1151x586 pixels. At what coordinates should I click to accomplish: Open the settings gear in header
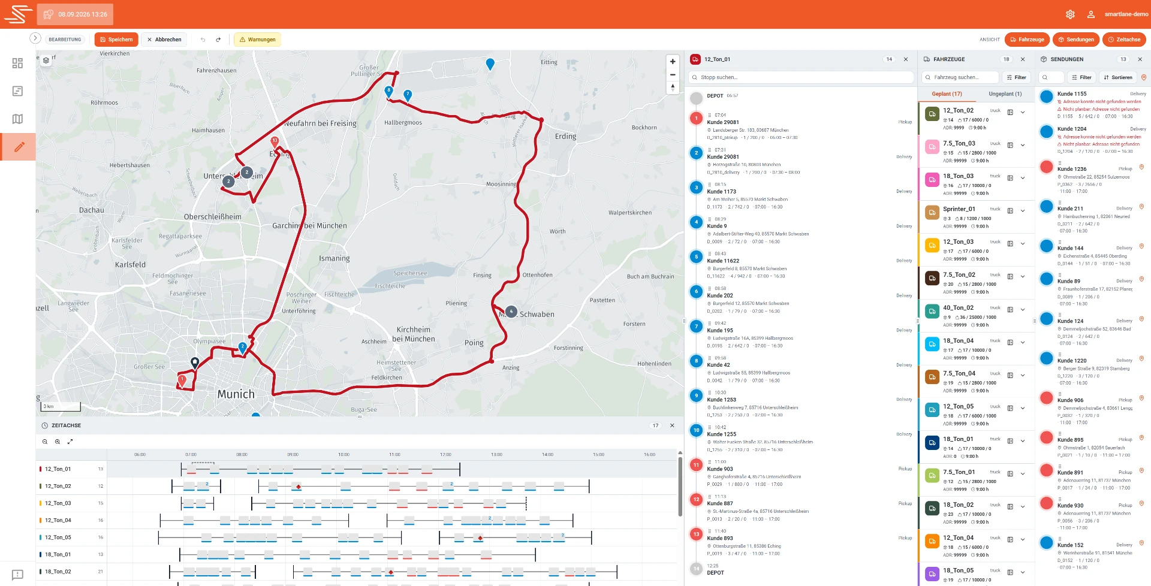point(1070,14)
